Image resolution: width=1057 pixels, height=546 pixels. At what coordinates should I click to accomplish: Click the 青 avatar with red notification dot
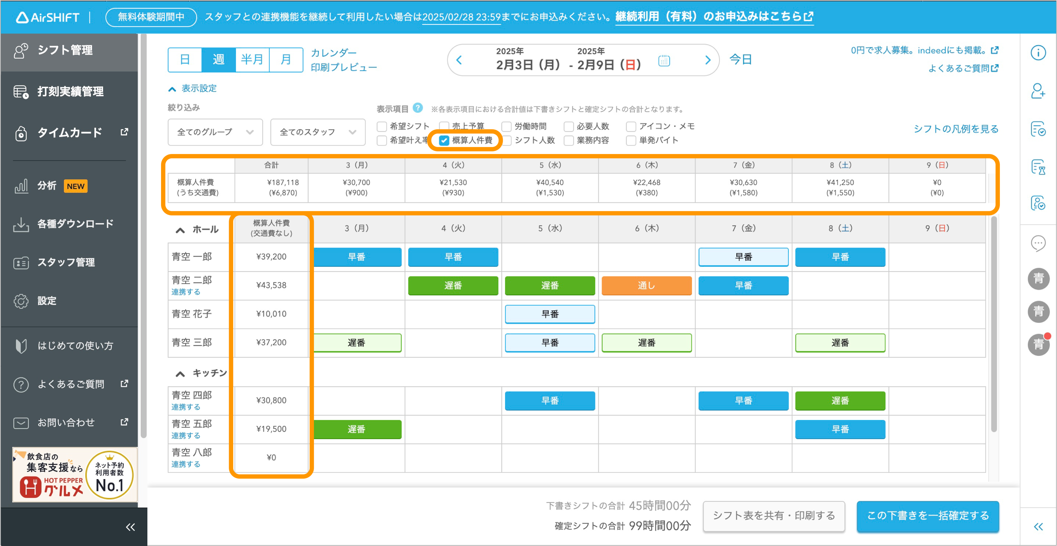click(1039, 344)
